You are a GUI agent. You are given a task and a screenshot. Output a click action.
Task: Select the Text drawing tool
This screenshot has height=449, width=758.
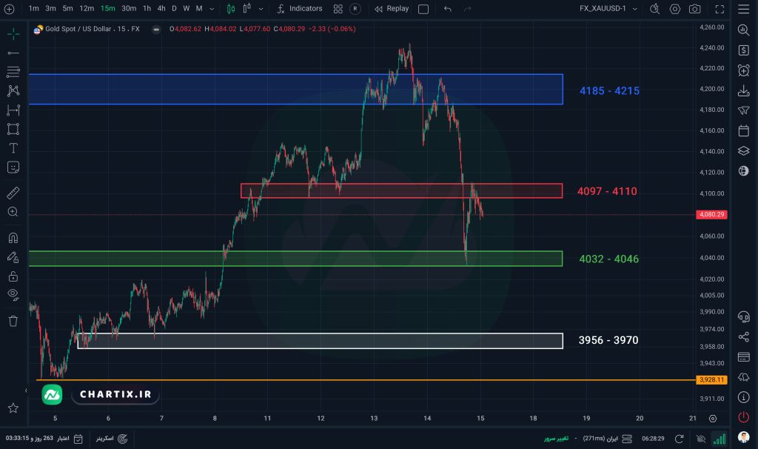(13, 147)
